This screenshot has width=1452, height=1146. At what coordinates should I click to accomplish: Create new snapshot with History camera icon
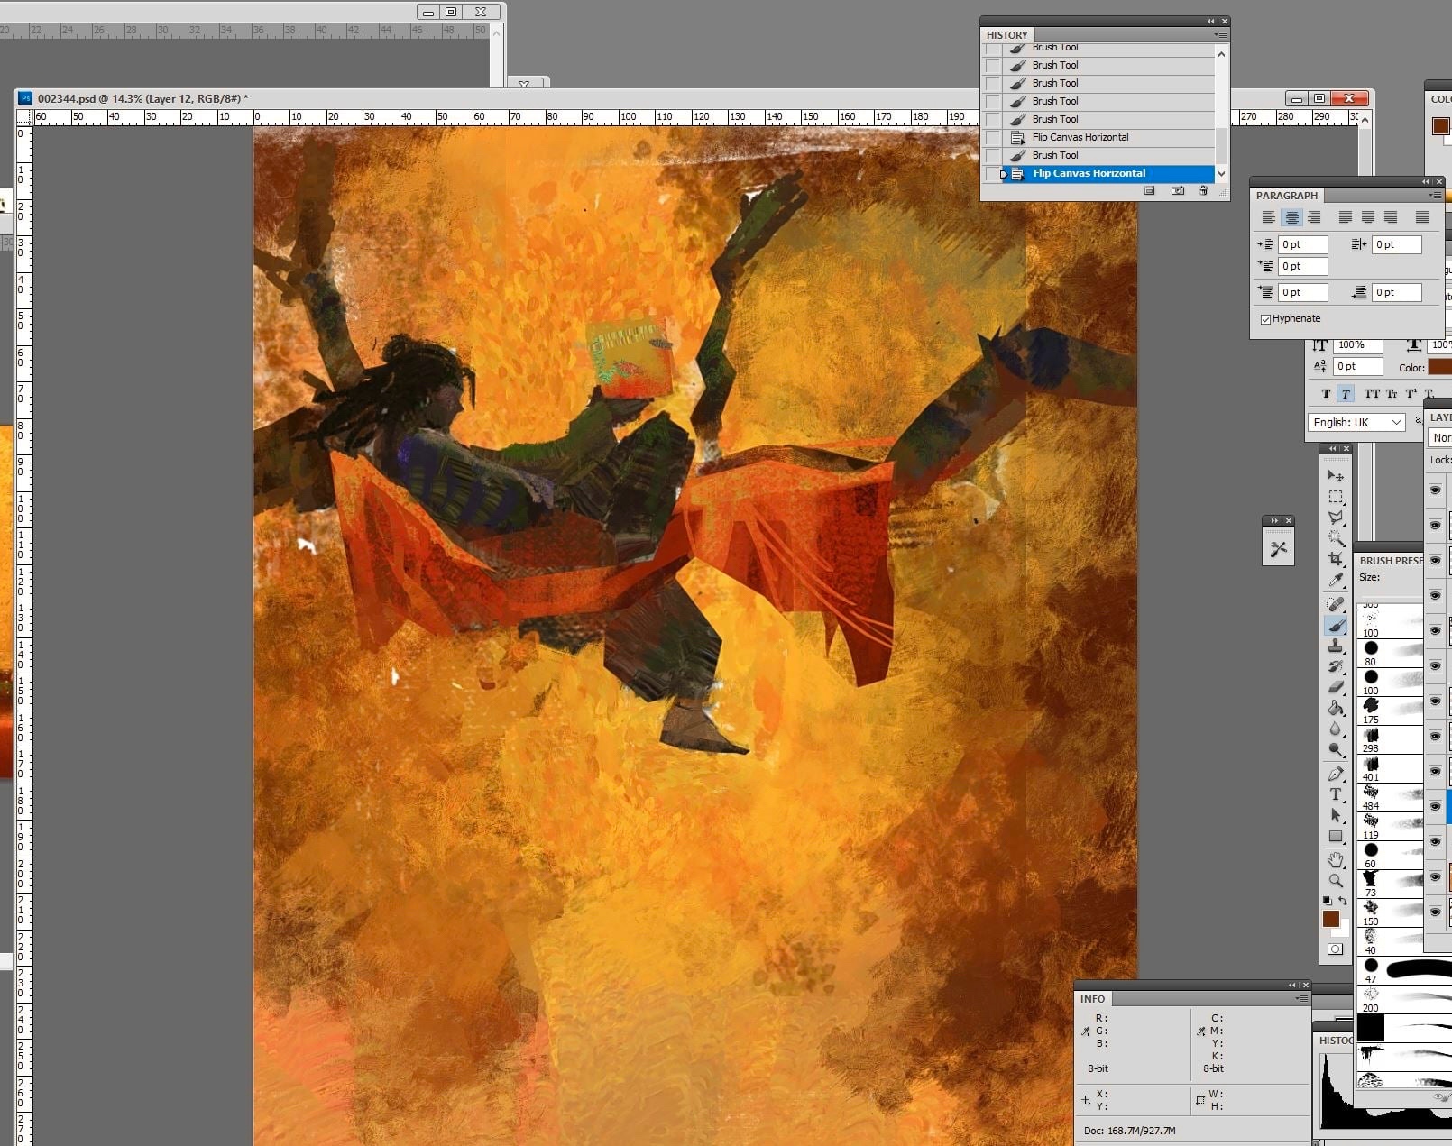coord(1177,191)
